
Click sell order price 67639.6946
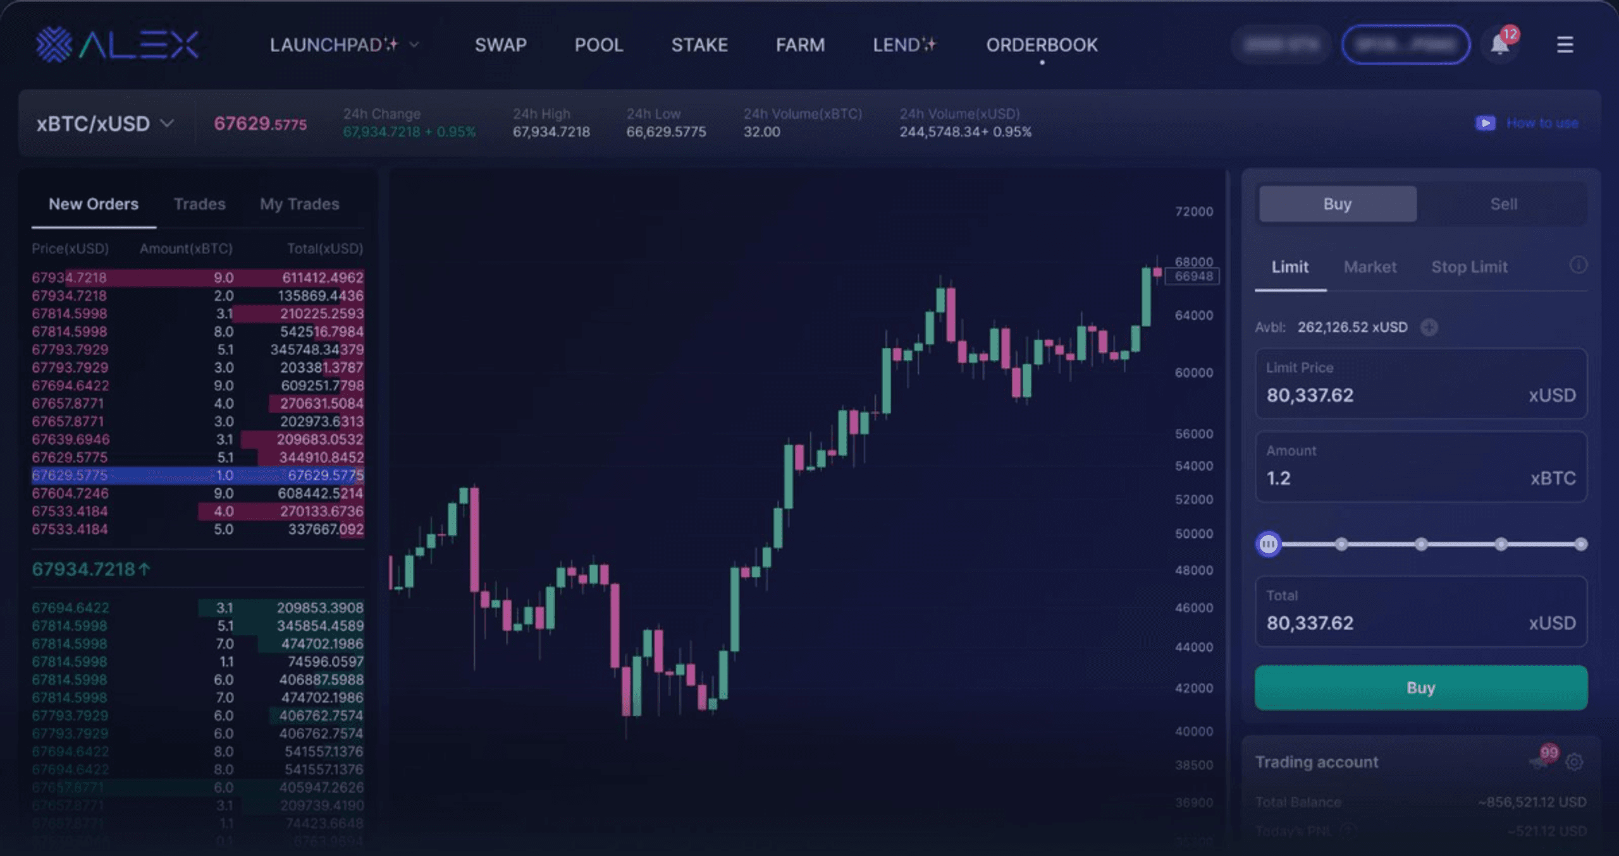tap(71, 439)
